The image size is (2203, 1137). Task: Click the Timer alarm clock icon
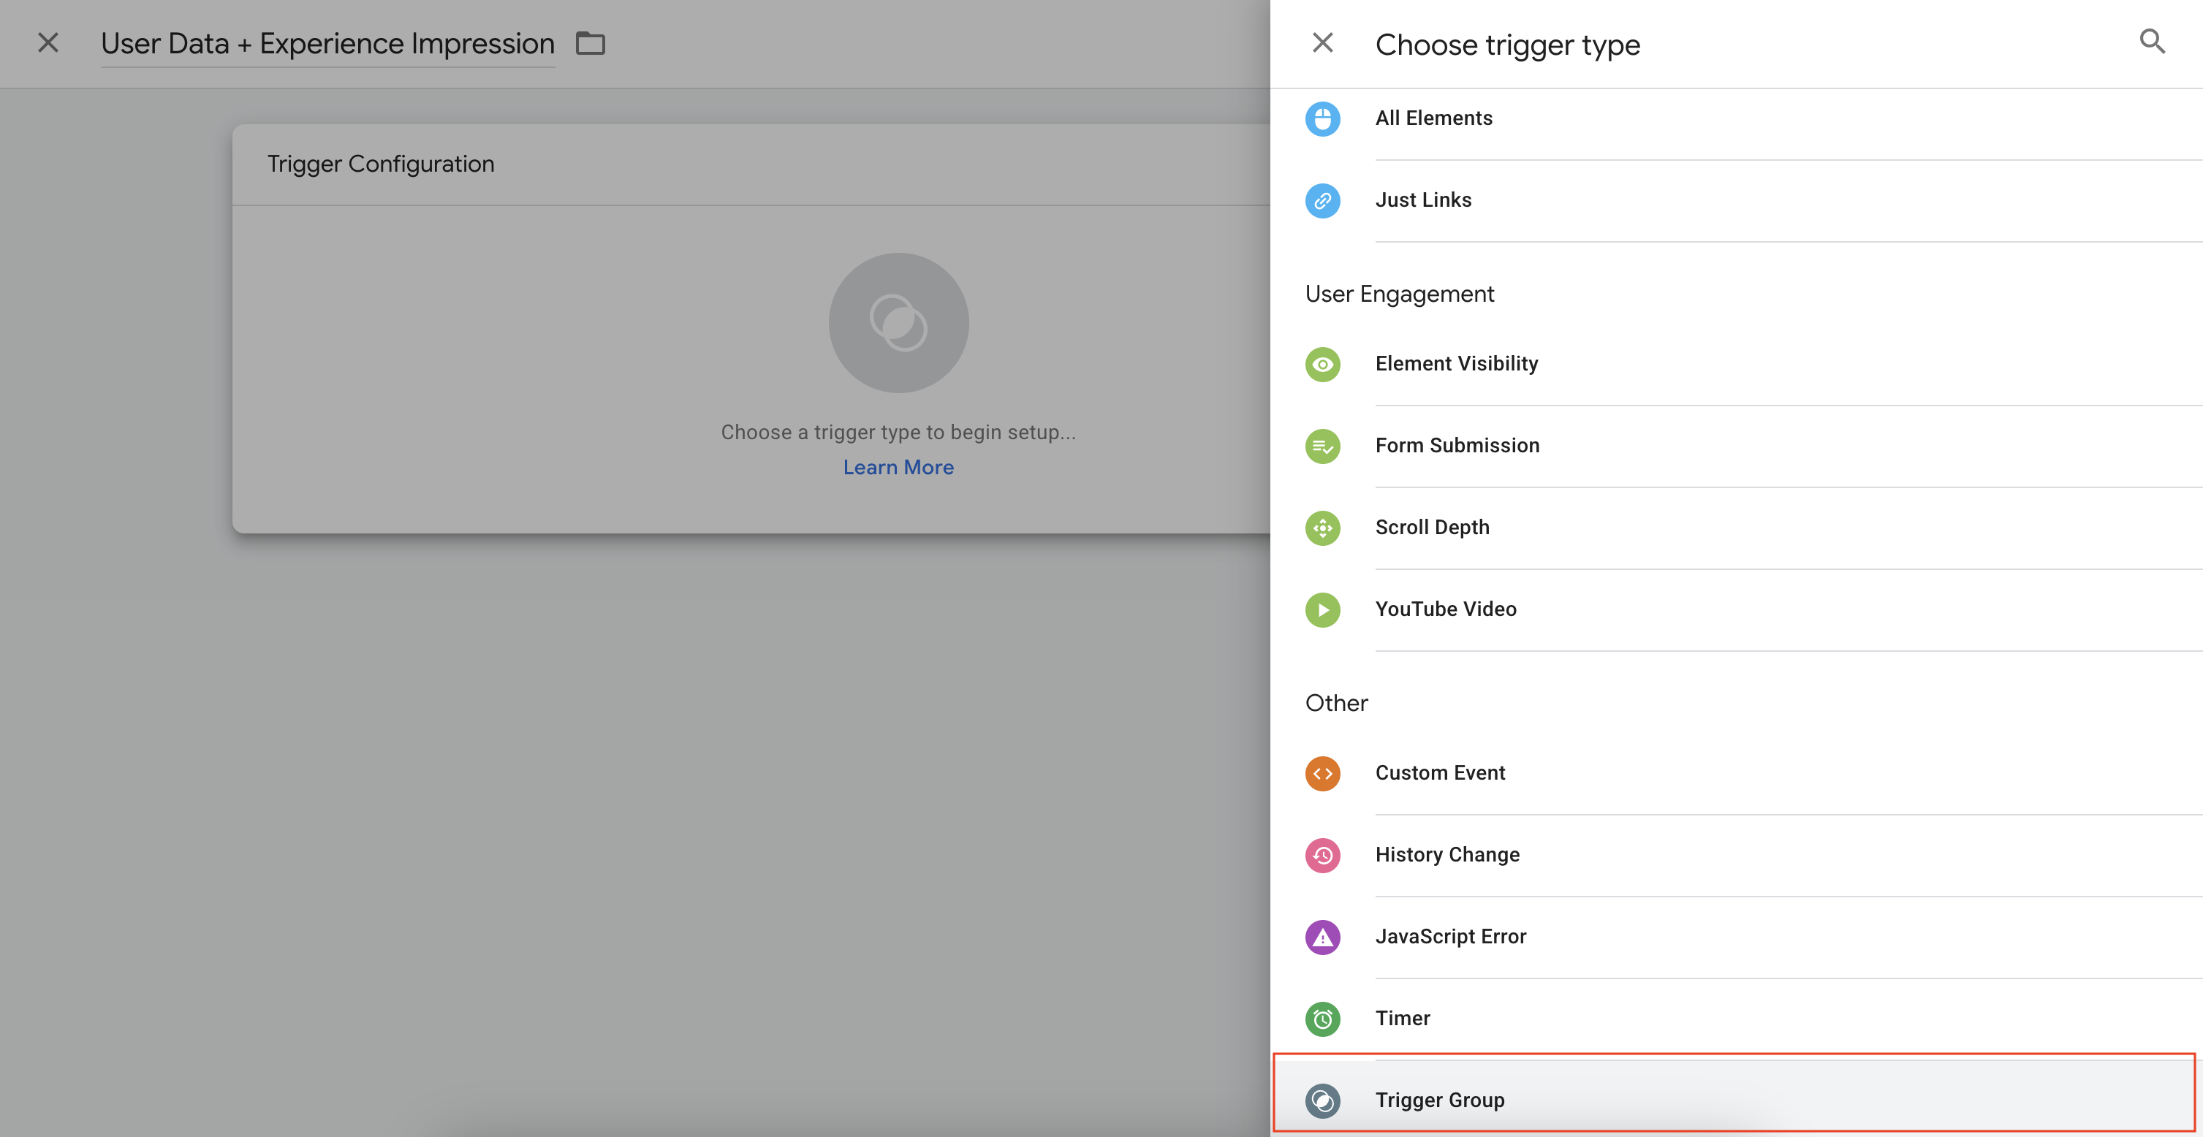[x=1322, y=1019]
